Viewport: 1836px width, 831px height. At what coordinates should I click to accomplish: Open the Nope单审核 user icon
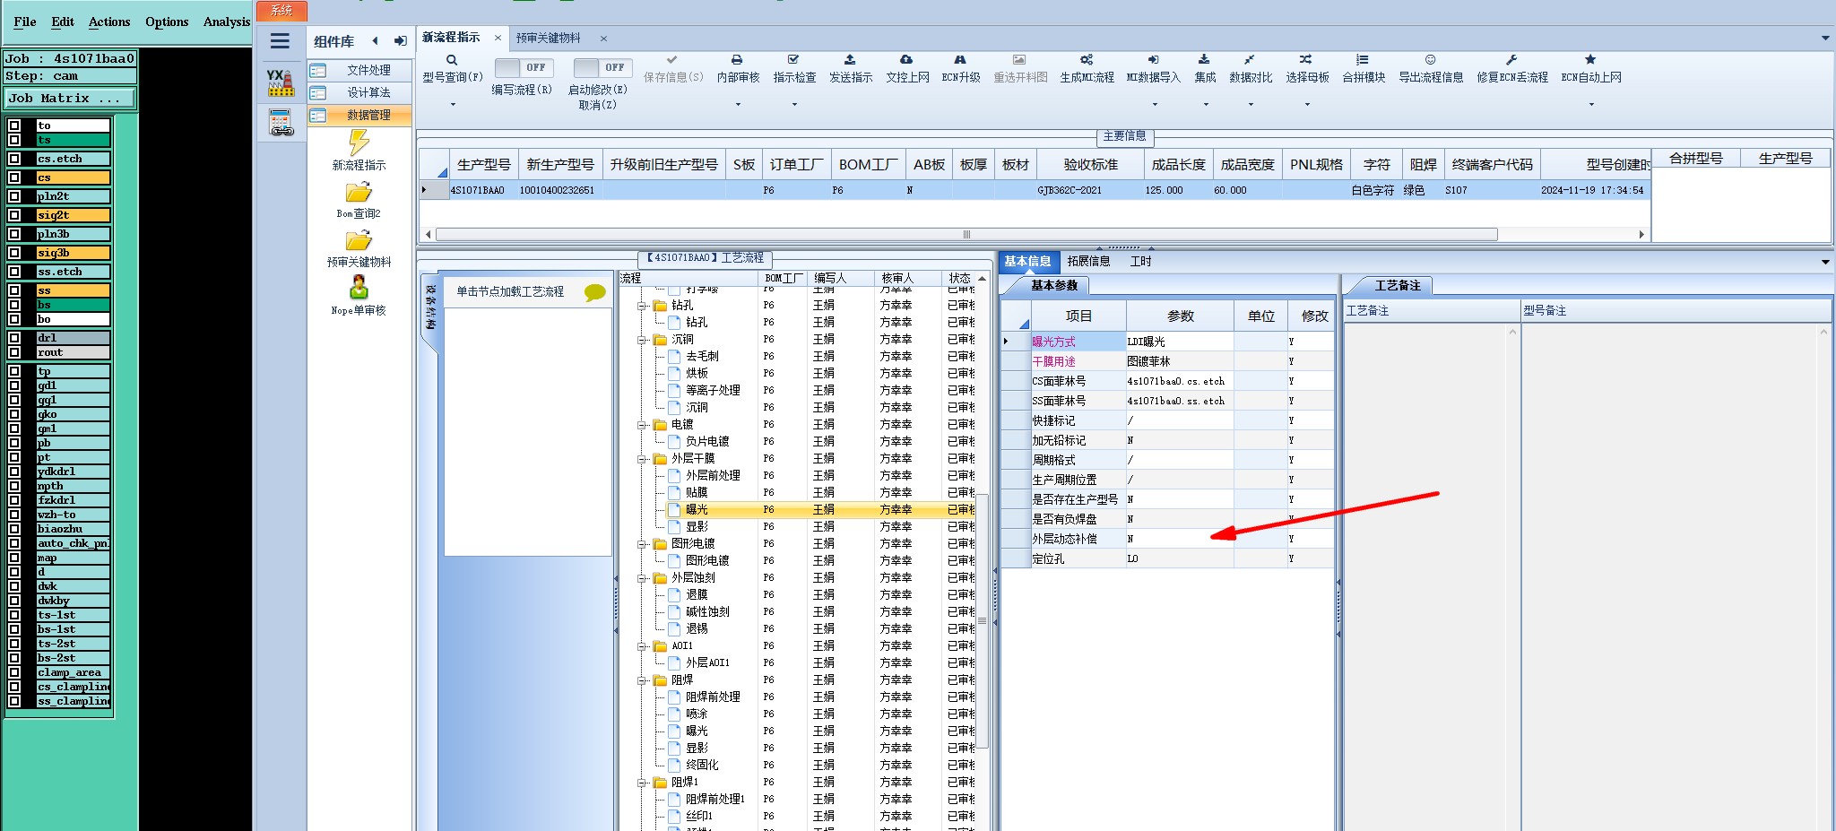(359, 288)
